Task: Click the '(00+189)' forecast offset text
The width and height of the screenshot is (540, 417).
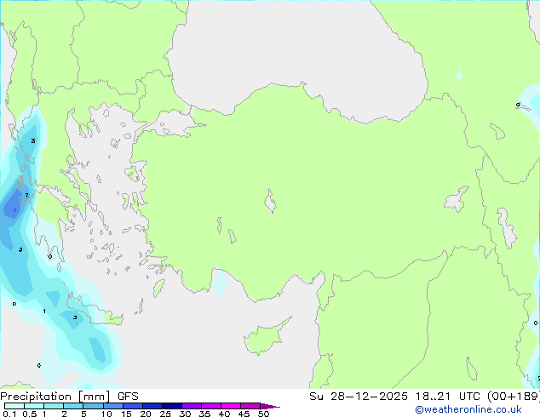Action: 514,397
